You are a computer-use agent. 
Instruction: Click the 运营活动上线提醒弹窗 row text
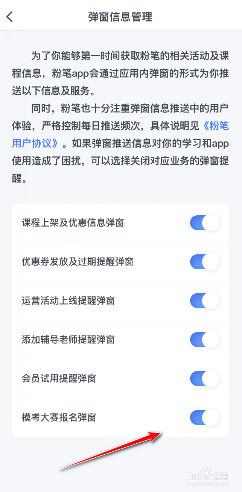click(x=68, y=301)
